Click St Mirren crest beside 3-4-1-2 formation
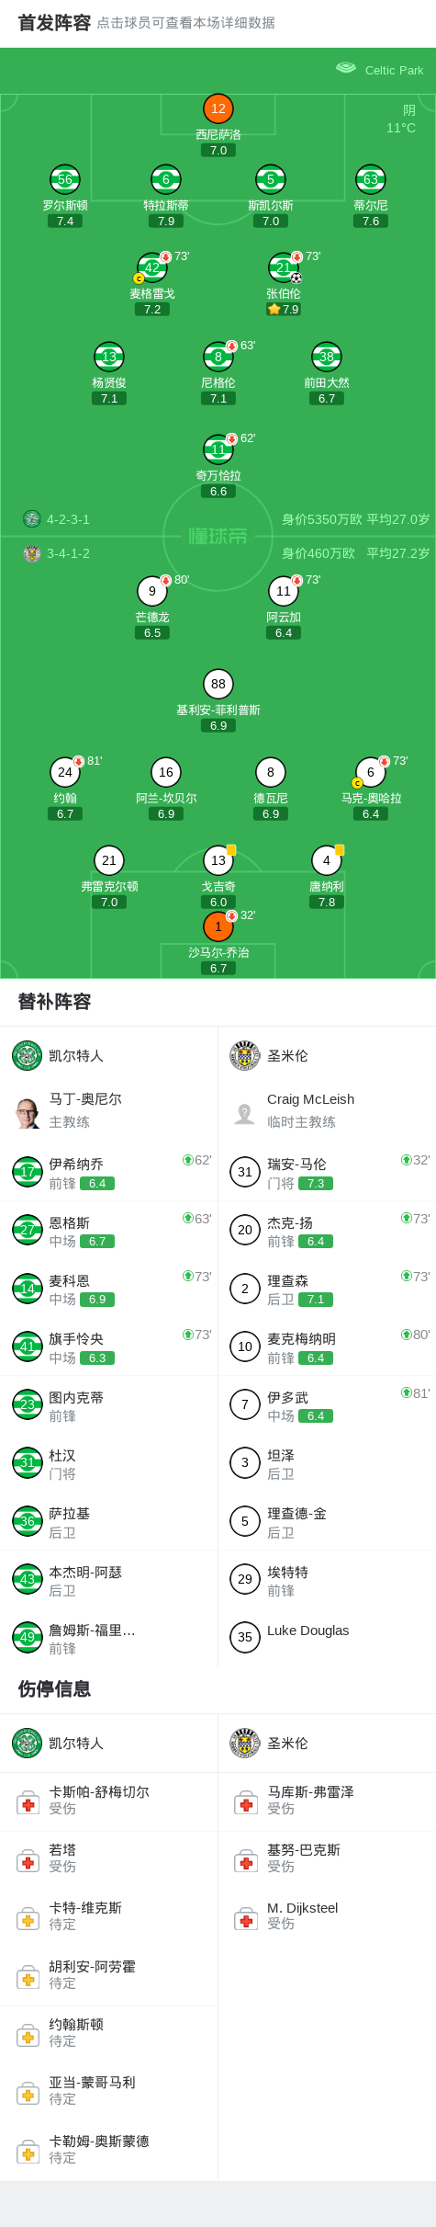 coord(32,553)
